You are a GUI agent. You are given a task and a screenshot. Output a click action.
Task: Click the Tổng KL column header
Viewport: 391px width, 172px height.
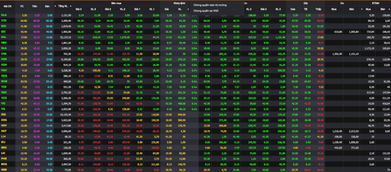point(63,6)
